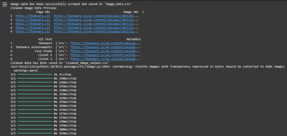Click the 'cleaned_image_output.csv' saved message line
This screenshot has height=136, width=287.
coord(60,63)
